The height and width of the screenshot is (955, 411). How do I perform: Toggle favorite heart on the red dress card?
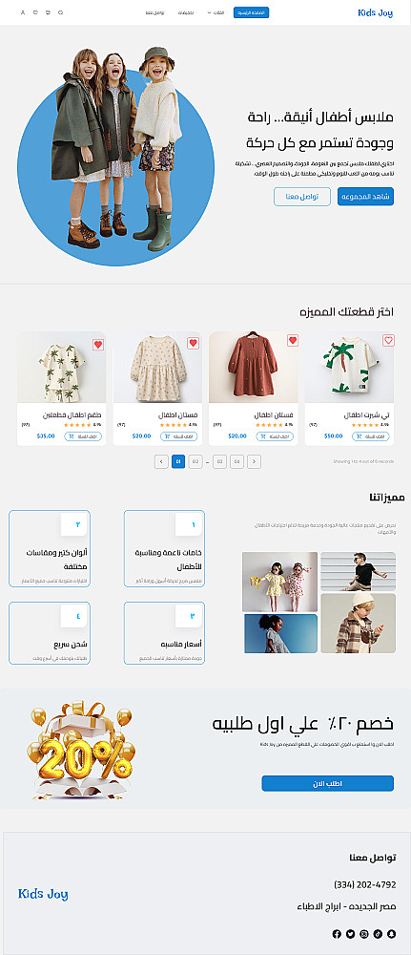click(x=293, y=341)
